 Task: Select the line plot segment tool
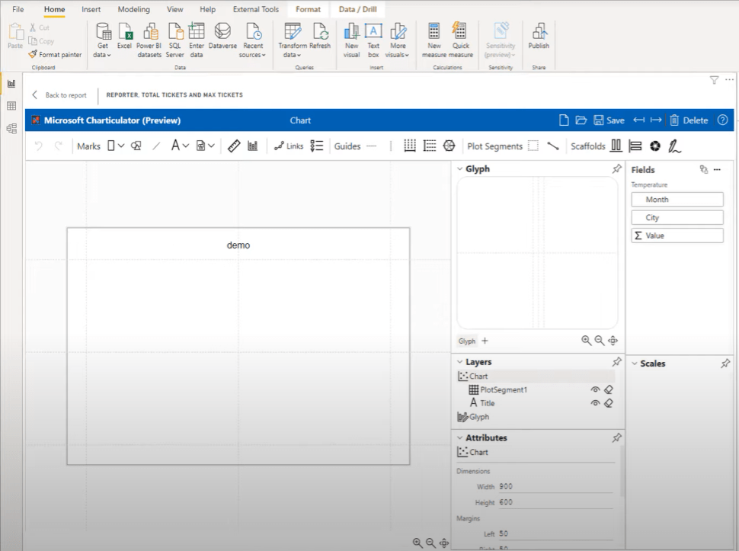pos(553,146)
